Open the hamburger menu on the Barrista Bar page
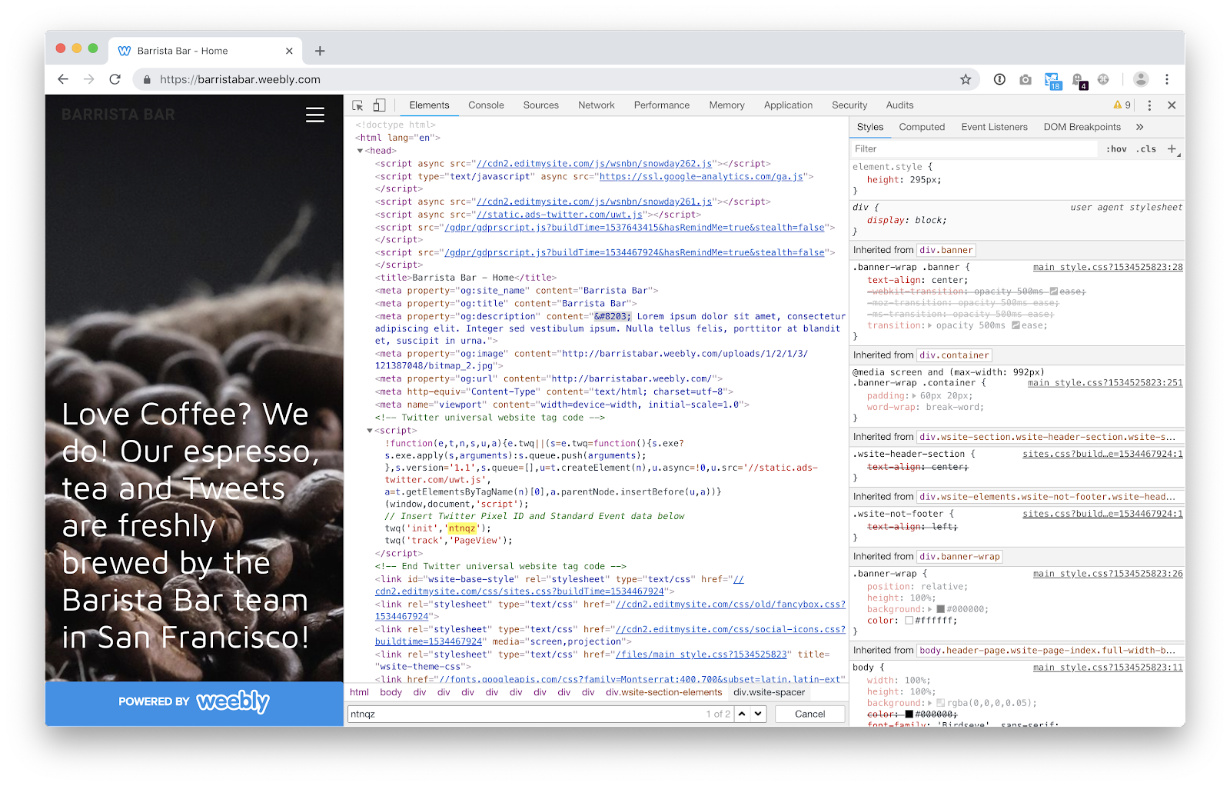Image resolution: width=1230 pixels, height=786 pixels. [315, 115]
